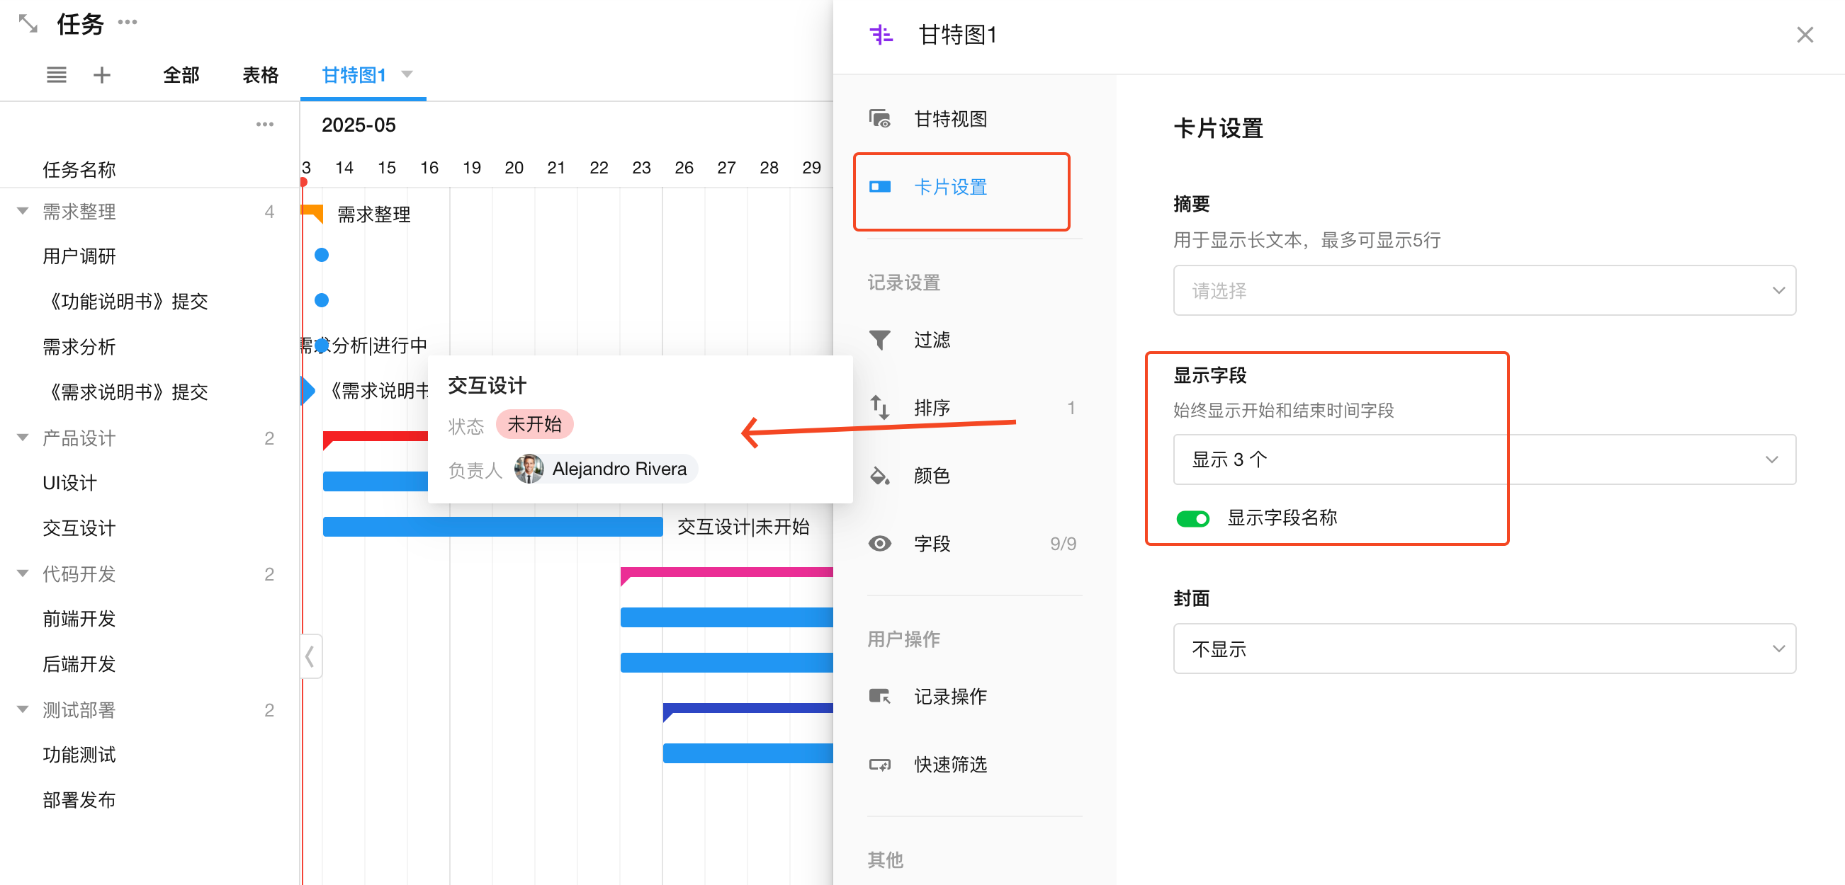Viewport: 1845px width, 885px height.
Task: Open the 记录操作 settings
Action: pyautogui.click(x=949, y=696)
